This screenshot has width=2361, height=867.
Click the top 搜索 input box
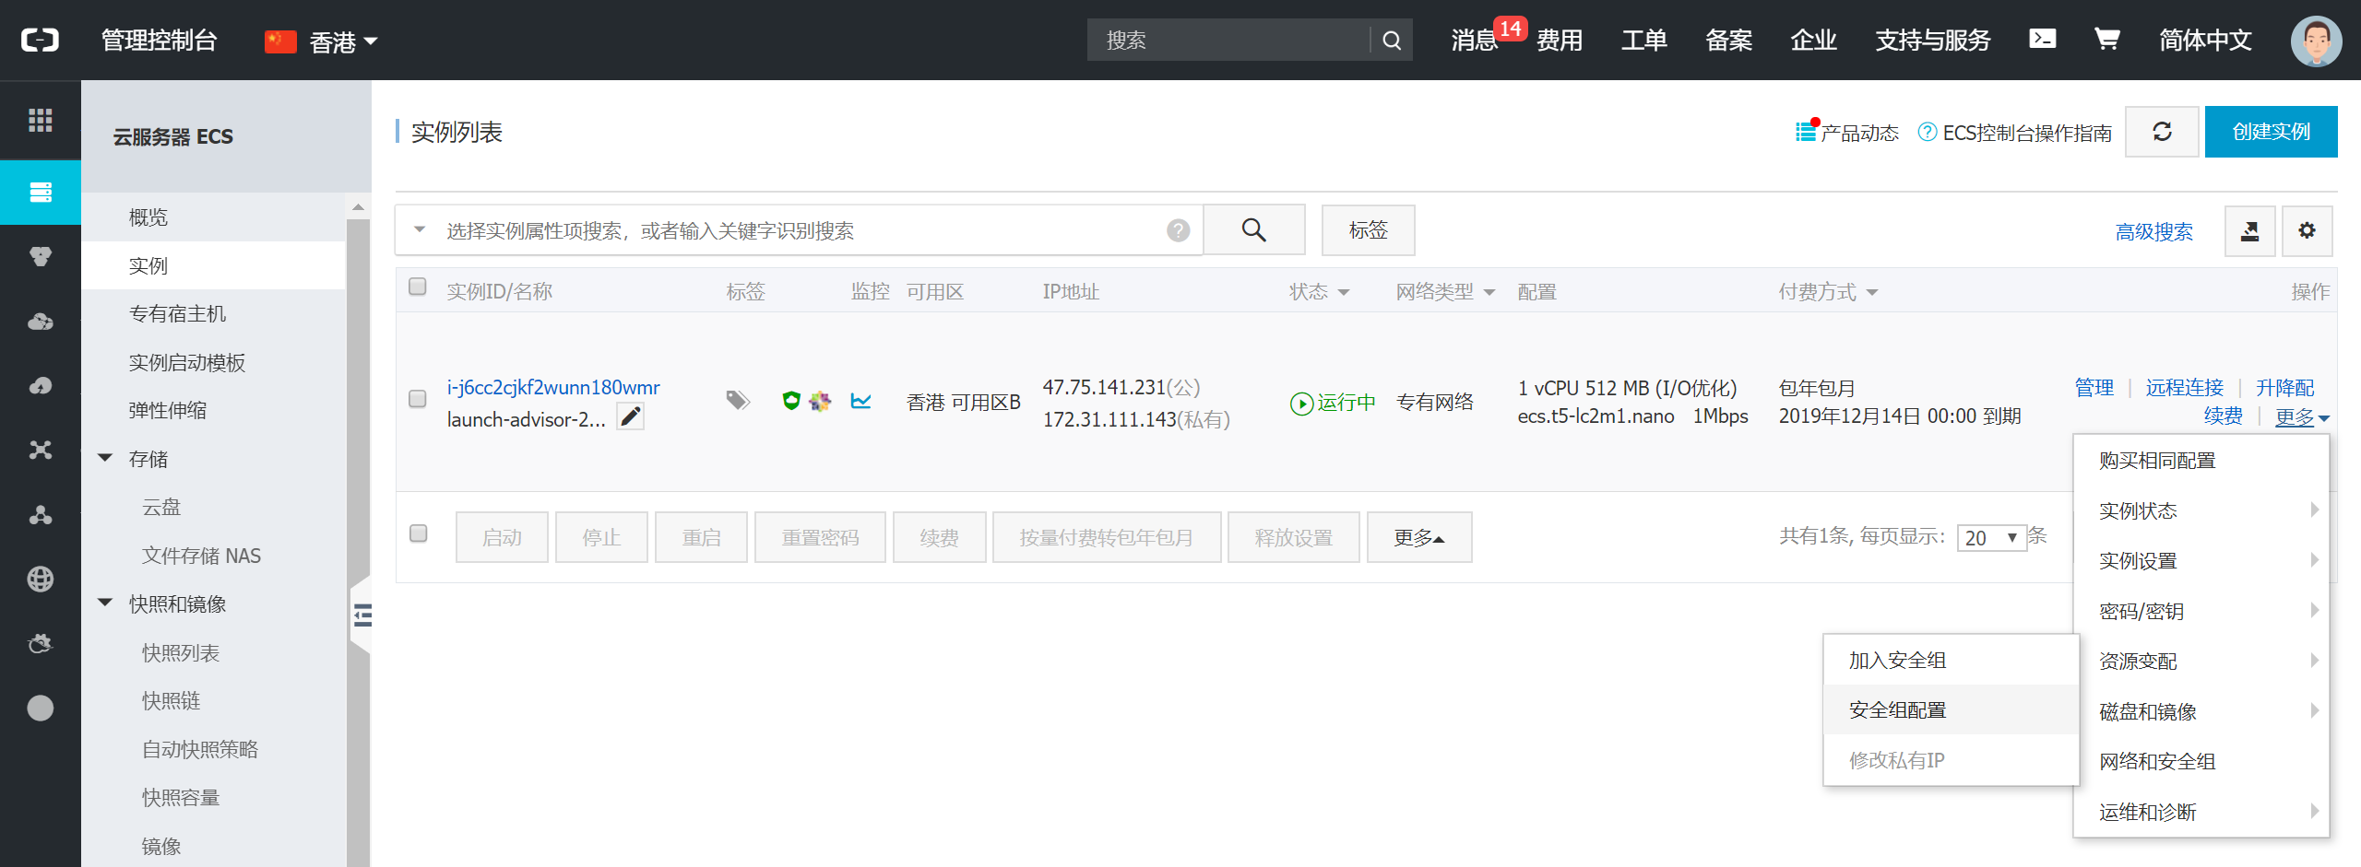(x=1229, y=40)
